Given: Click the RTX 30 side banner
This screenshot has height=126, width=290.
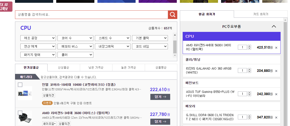Looking at the screenshot, I should pos(6,7).
